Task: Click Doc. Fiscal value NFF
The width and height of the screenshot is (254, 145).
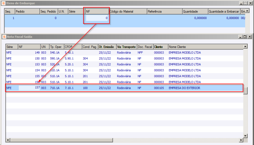Action: 140,53
